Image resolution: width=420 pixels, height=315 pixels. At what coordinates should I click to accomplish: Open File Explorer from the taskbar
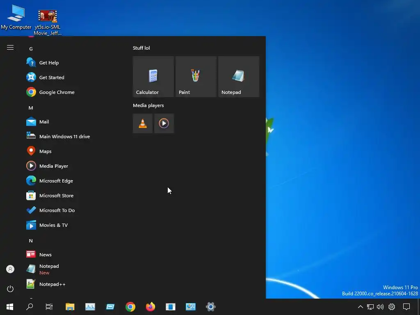[70, 307]
